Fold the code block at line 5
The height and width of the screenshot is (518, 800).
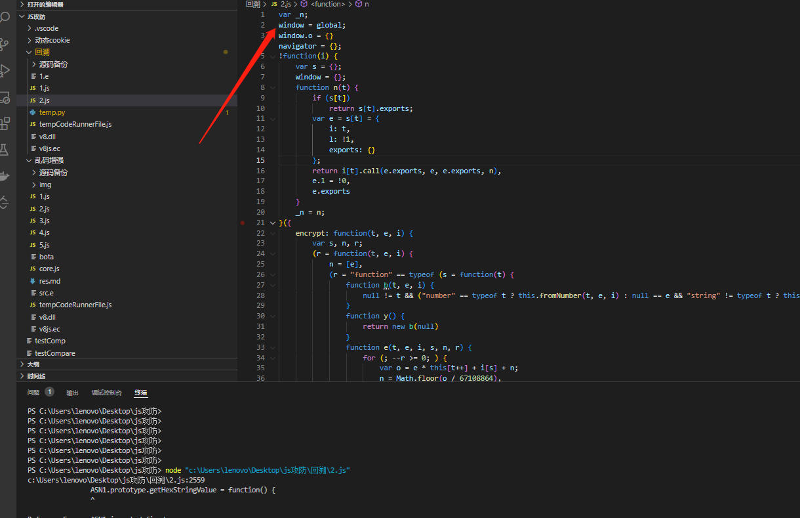click(273, 56)
